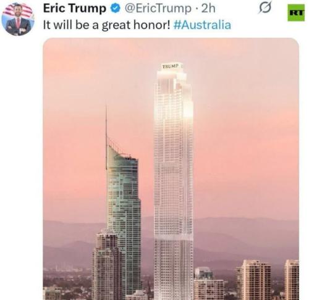
Task: Click the beige apartment block at bottom right
Action: (254, 280)
